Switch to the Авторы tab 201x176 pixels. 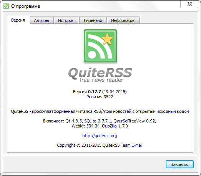[42, 20]
